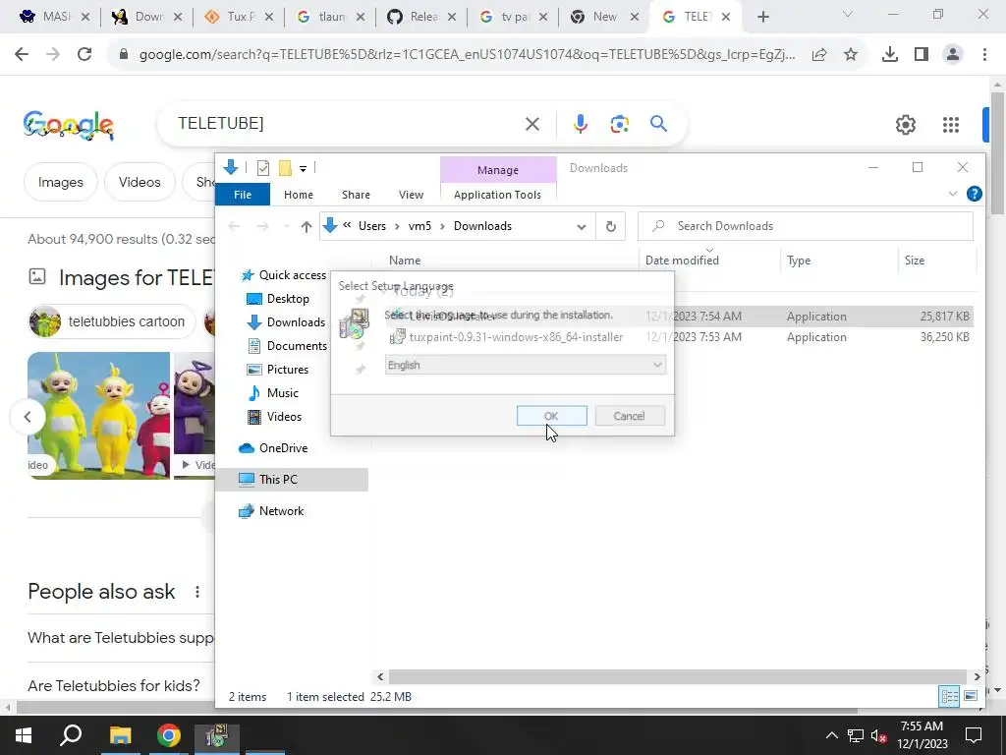Open OneDrive in navigation pane
Image resolution: width=1006 pixels, height=755 pixels.
283,448
